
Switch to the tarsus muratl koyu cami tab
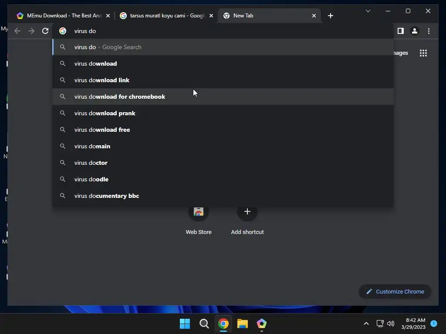point(166,16)
